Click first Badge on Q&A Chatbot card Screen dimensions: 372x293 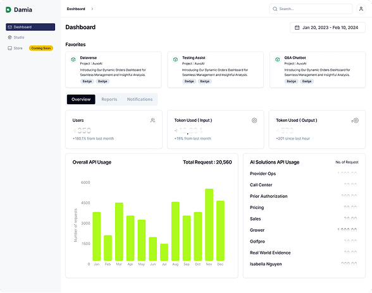(291, 81)
